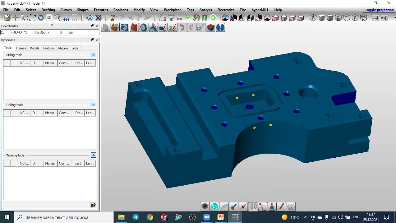This screenshot has height=223, width=396.
Task: Click the green four-arrow pan icon
Action: pos(15,18)
